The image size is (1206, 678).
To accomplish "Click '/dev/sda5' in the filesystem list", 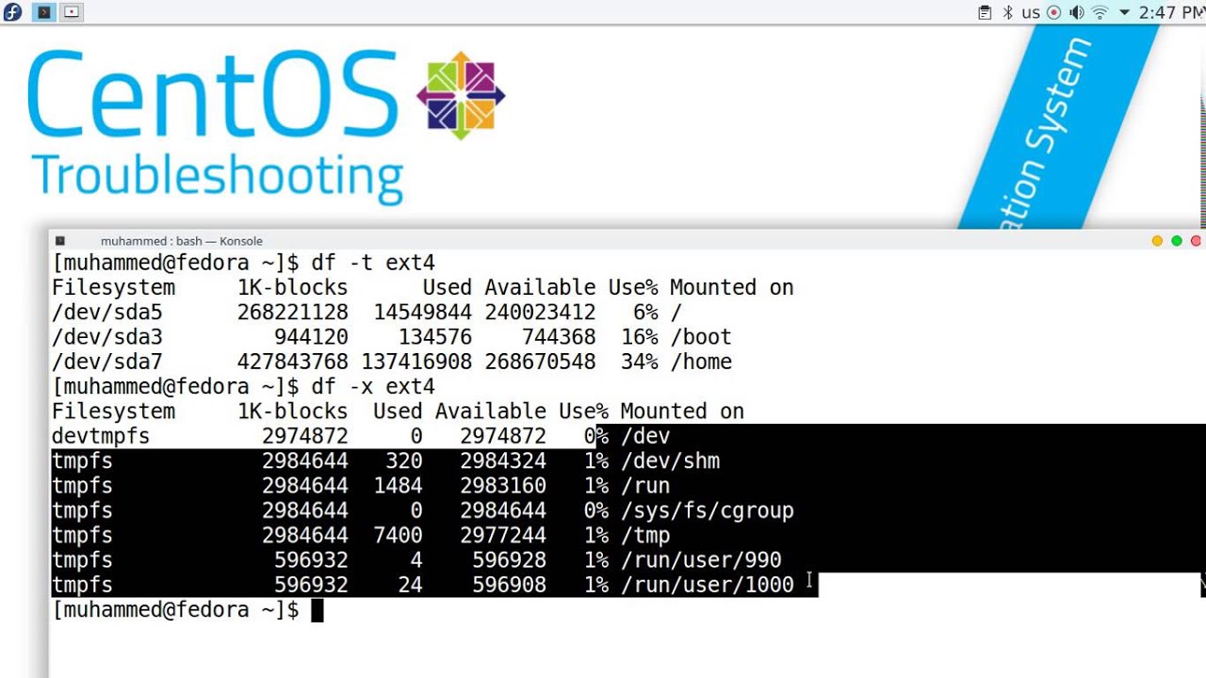I will [107, 313].
